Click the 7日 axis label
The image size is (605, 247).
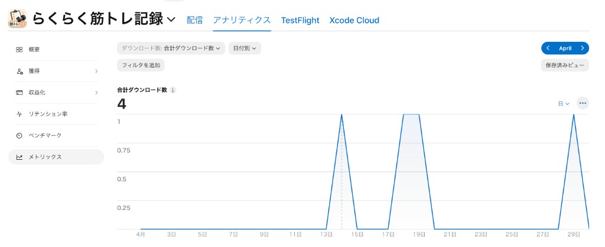[x=233, y=234]
